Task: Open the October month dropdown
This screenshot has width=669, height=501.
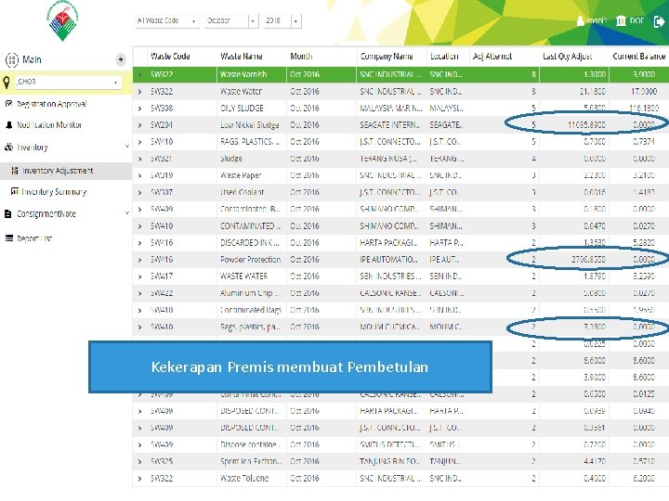Action: point(231,20)
